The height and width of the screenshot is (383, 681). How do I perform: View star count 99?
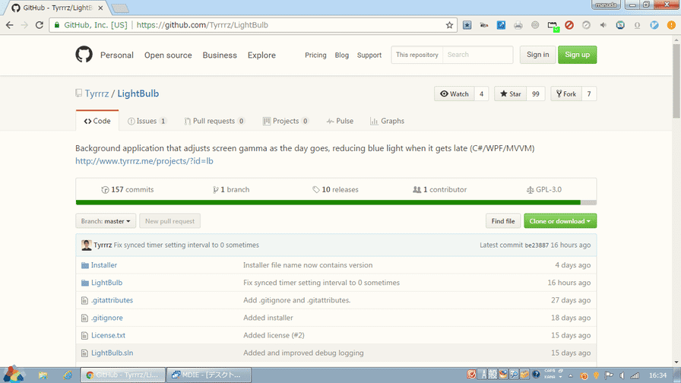pos(536,93)
